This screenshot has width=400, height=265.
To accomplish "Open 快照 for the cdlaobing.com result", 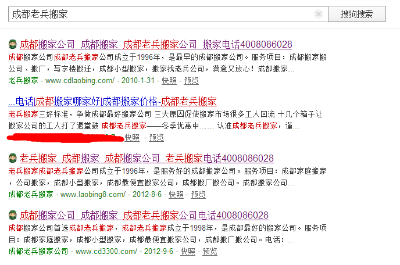I will (x=169, y=81).
